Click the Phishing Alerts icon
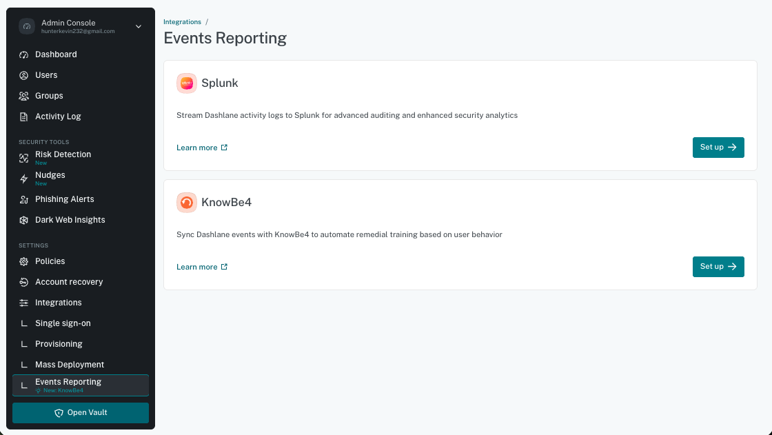Screen dimensions: 772x435 (23, 199)
